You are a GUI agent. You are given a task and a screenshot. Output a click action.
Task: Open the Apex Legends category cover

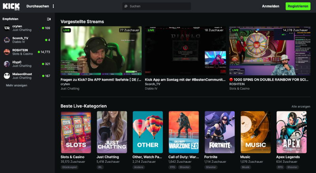[292, 132]
